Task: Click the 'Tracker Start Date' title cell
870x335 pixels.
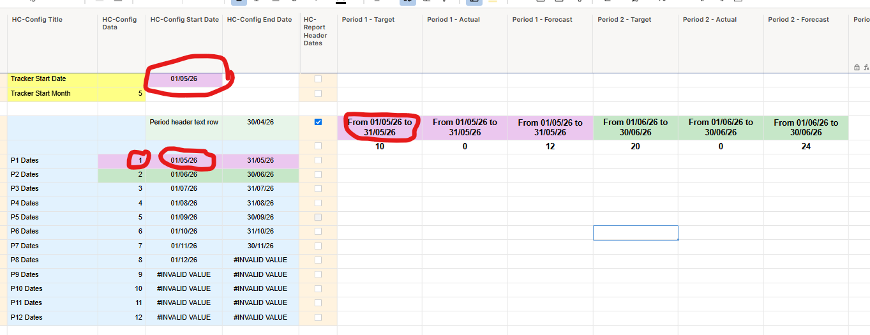Action: (52, 79)
